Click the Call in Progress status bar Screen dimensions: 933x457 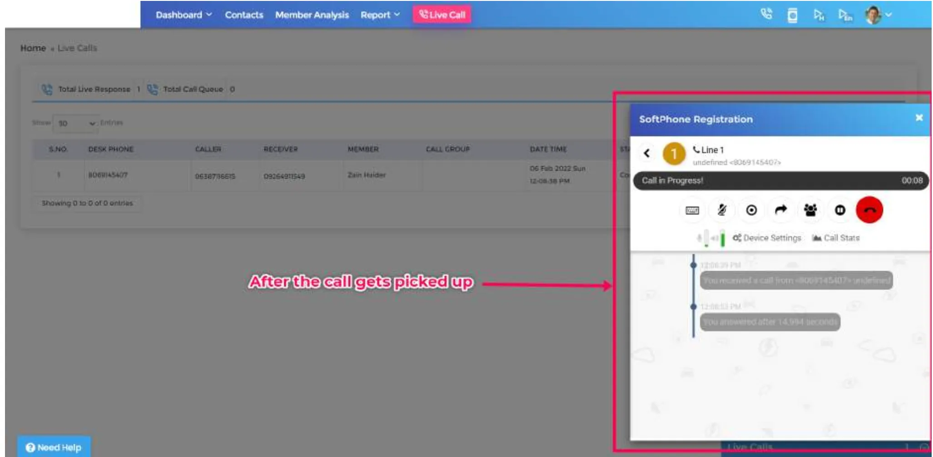[781, 180]
